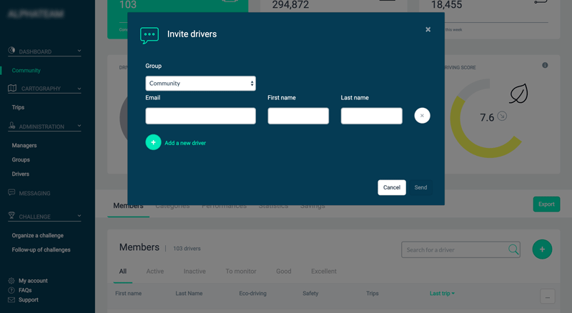Close the Invite drivers dialog
This screenshot has width=572, height=313.
point(428,30)
